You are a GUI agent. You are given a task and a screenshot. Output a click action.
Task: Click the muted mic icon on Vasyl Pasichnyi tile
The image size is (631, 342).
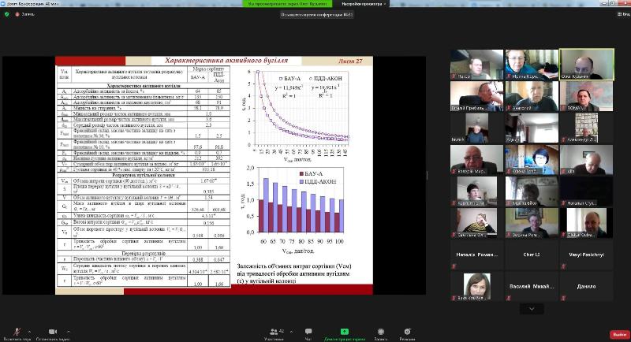pyautogui.click(x=563, y=266)
